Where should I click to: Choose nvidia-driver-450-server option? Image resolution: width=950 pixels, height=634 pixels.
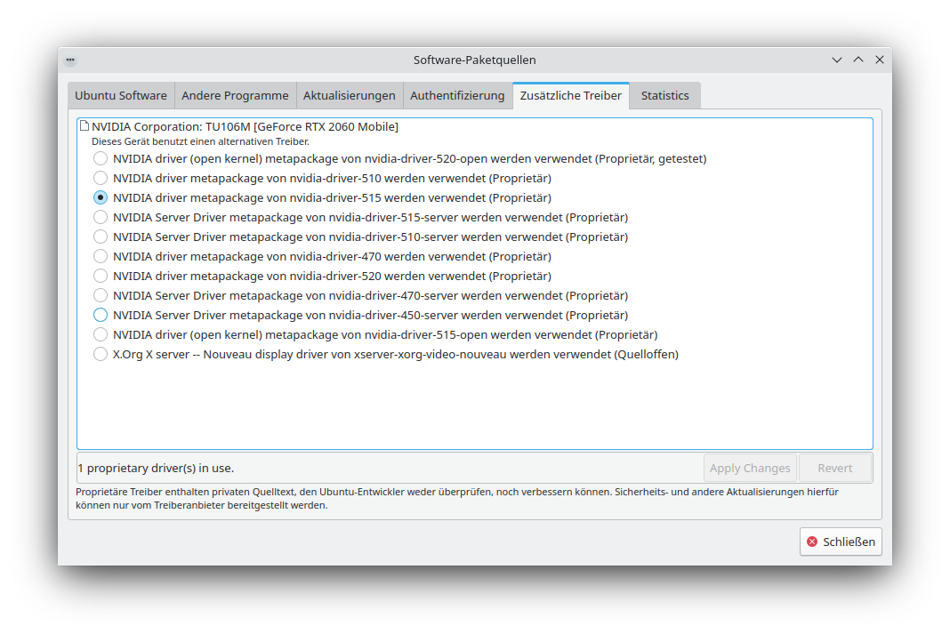(x=101, y=315)
